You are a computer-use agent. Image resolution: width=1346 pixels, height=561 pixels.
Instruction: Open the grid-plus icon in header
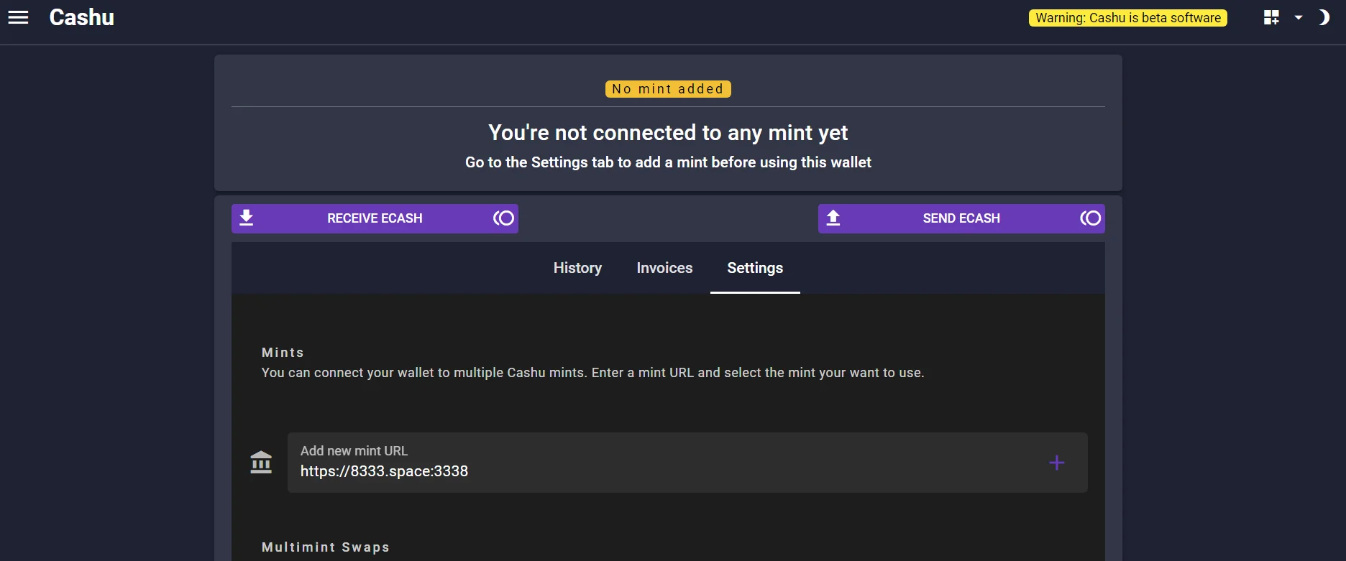click(x=1271, y=18)
